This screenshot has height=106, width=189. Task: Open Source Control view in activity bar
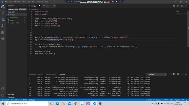tap(3, 19)
